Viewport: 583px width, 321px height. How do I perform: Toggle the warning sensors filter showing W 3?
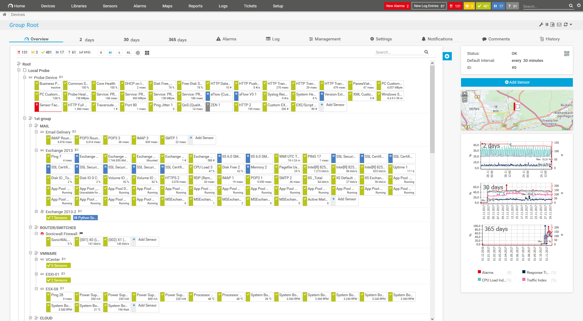[34, 52]
